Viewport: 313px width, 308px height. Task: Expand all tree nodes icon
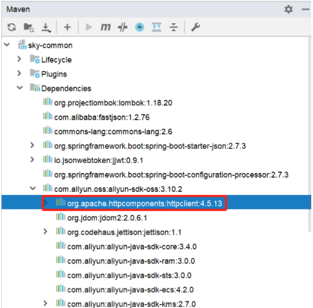(x=157, y=27)
